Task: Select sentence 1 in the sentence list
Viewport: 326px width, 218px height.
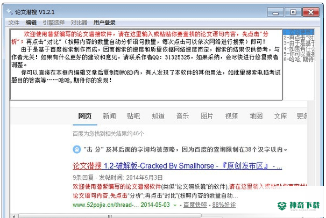Action: pos(299,32)
